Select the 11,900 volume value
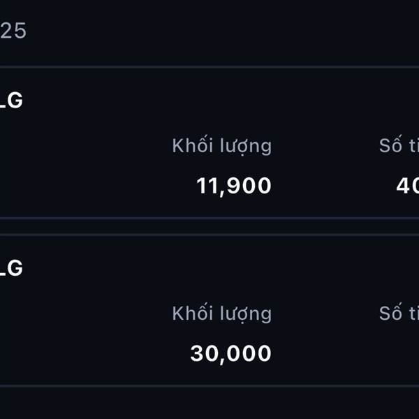Image resolution: width=419 pixels, height=419 pixels. (233, 186)
